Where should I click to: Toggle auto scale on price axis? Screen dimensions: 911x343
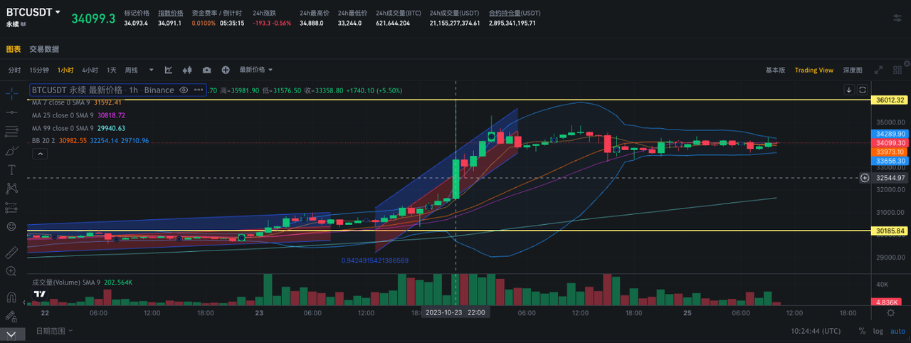[x=897, y=331]
